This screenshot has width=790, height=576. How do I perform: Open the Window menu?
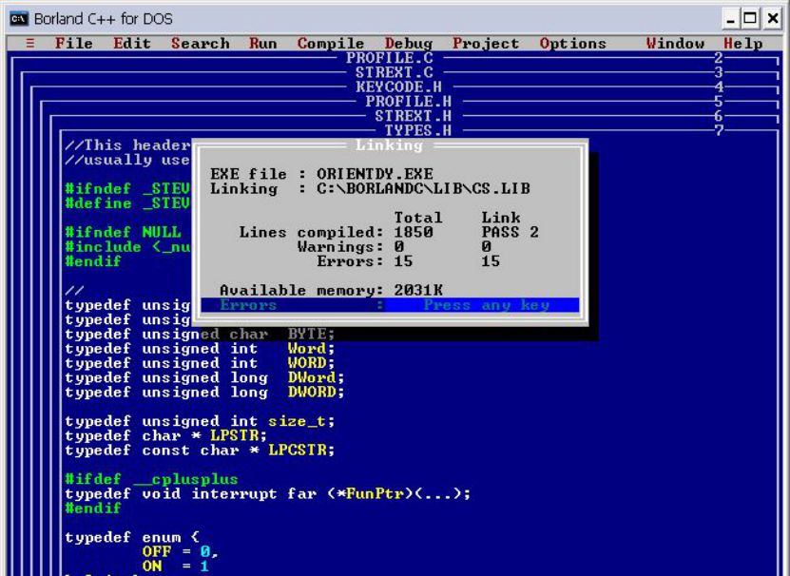click(675, 44)
